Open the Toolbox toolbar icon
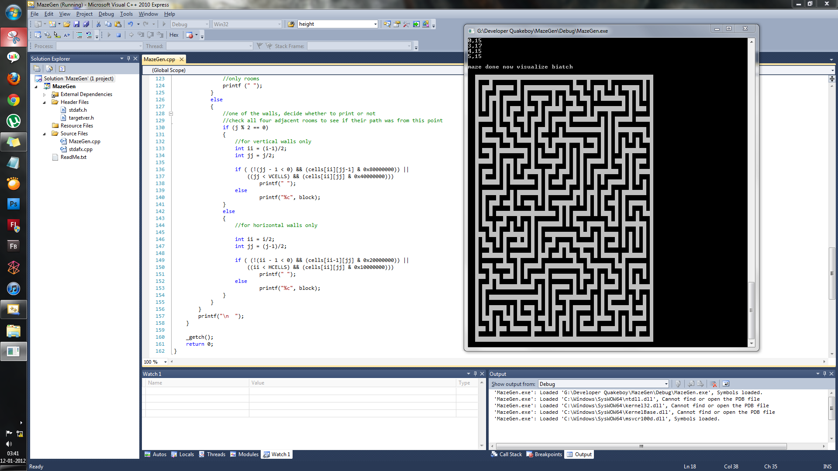The image size is (838, 471). click(407, 24)
